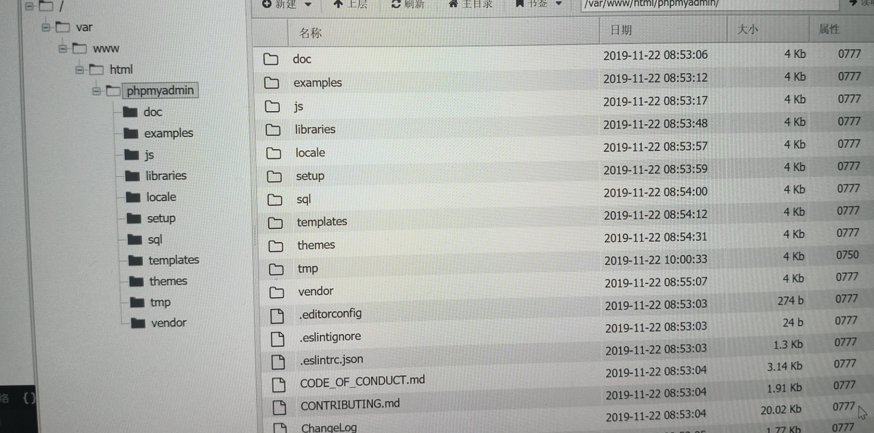874x433 pixels.
Task: Click libraries folder icon in file list
Action: point(273,130)
